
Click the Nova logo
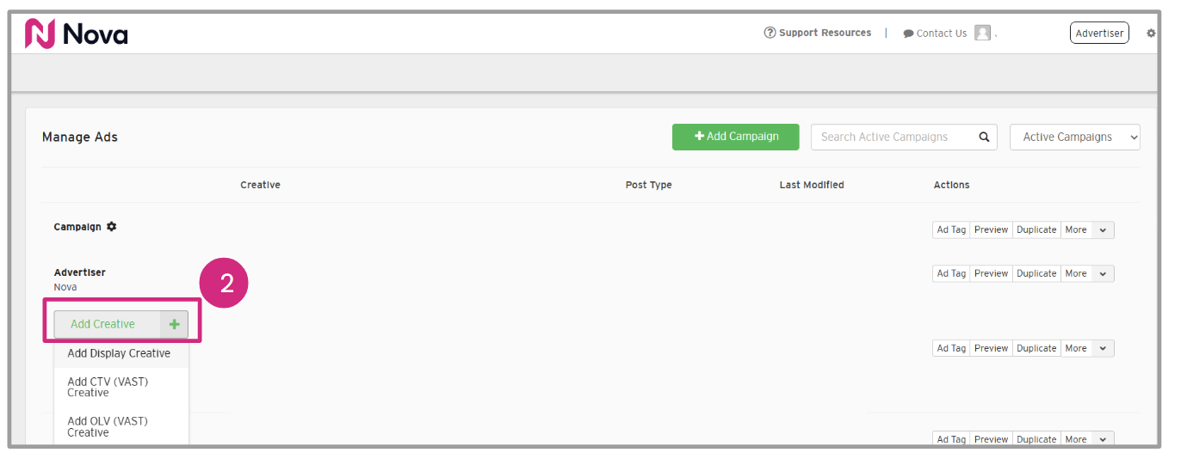[x=76, y=34]
